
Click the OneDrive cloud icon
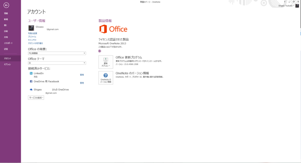point(31,89)
